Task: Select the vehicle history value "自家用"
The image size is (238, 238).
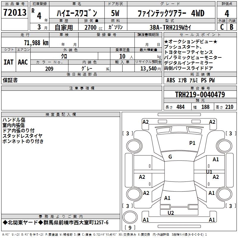Action: tap(64, 27)
